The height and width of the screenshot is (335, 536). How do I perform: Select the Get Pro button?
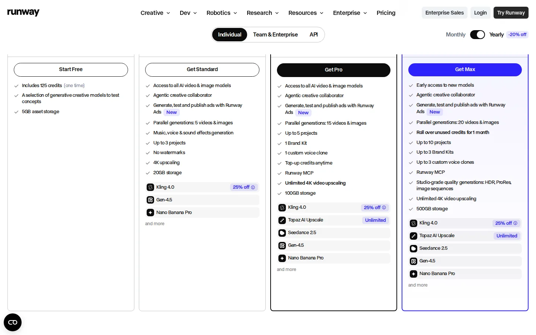click(x=334, y=70)
